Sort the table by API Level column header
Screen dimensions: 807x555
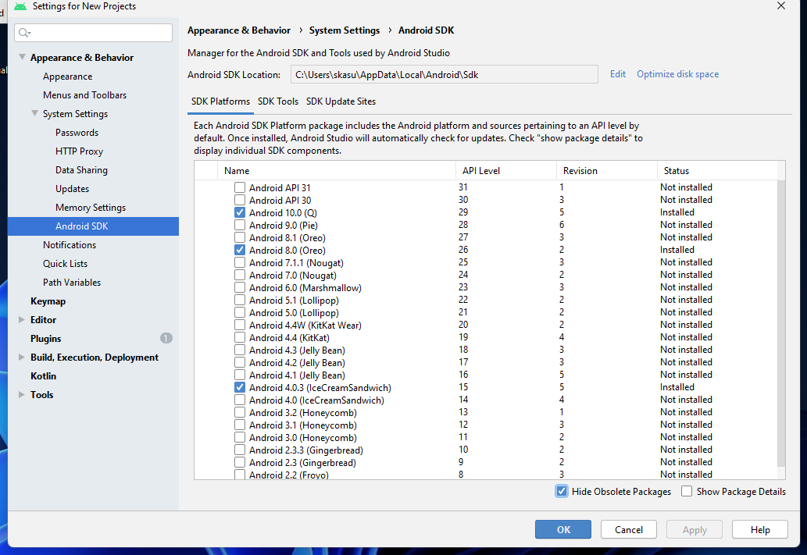coord(506,171)
